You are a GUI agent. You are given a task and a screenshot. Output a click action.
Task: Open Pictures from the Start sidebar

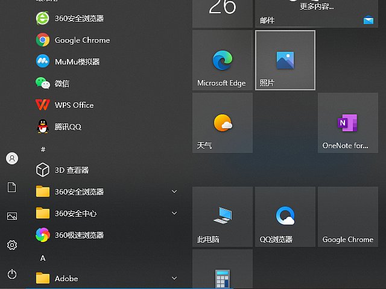tap(12, 216)
